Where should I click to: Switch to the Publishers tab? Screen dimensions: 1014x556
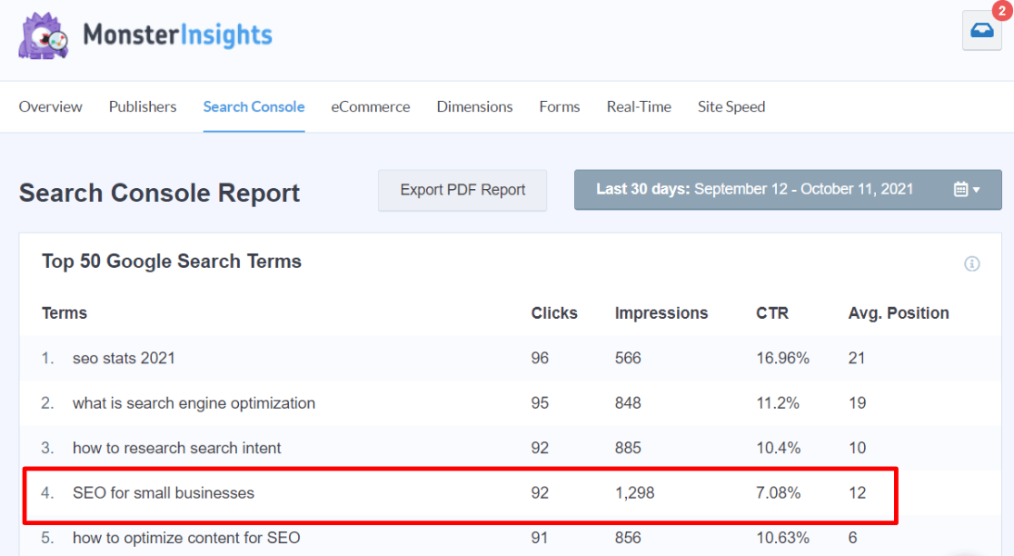click(142, 106)
